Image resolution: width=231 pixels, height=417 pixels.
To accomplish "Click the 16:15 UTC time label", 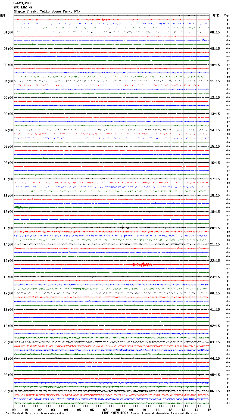I will pos(215,163).
